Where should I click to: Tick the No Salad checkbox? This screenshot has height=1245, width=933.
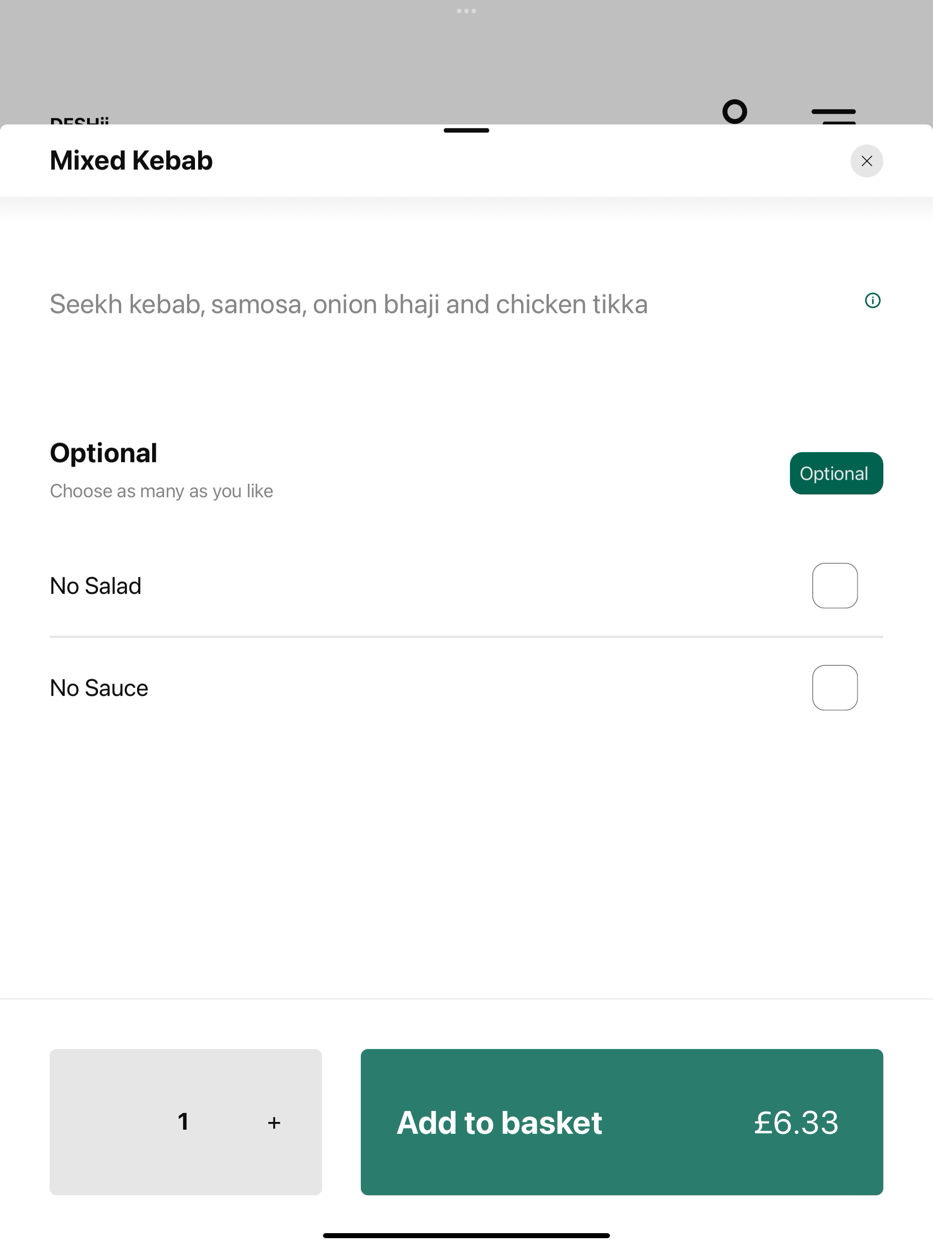pos(835,585)
